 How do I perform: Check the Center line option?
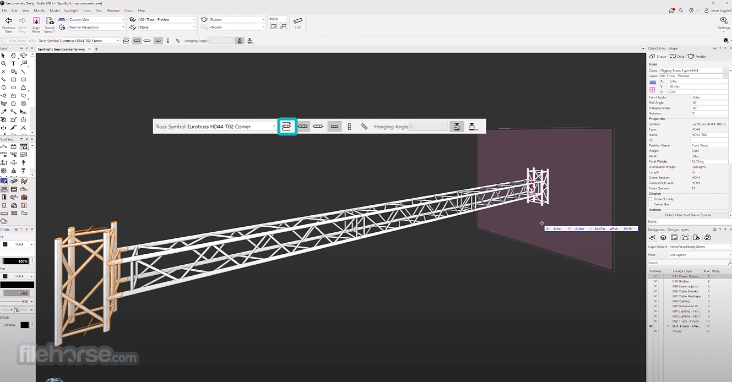pos(650,204)
